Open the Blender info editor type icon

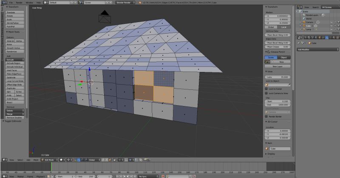pyautogui.click(x=4, y=3)
